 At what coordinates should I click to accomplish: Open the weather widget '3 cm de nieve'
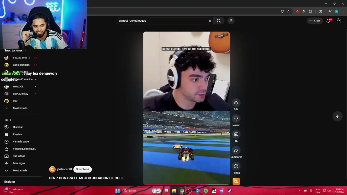13,191
